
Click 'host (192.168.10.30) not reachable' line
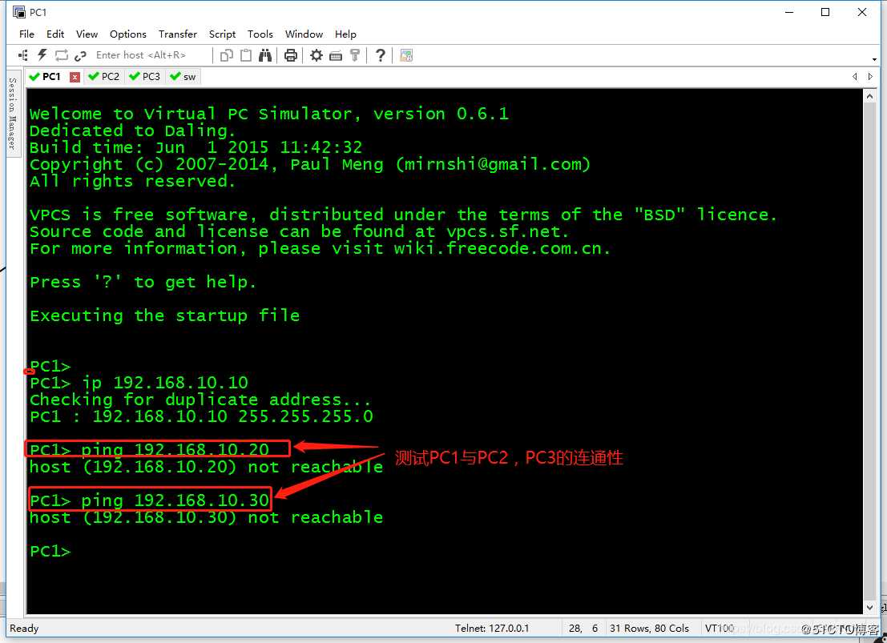(x=207, y=517)
